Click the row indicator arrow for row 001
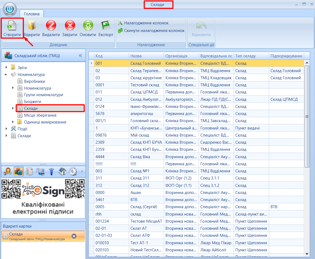The height and width of the screenshot is (259, 315). (91, 63)
